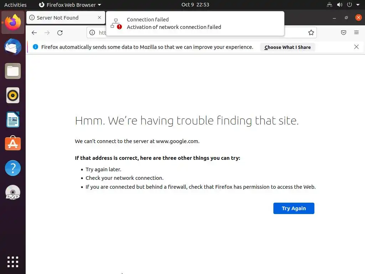The image size is (365, 274).
Task: Select the Server Not Found tab
Action: [x=66, y=18]
